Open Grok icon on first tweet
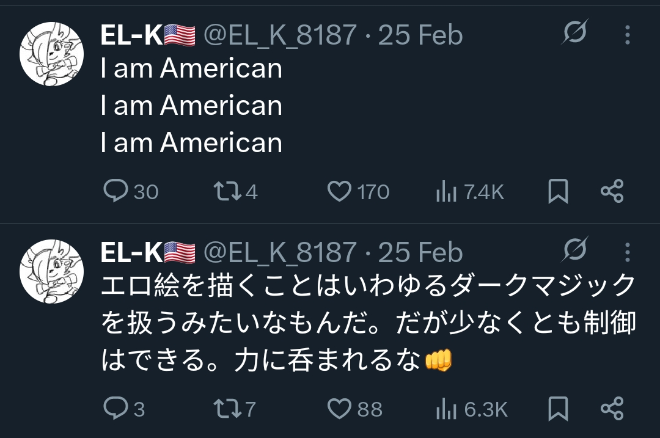The width and height of the screenshot is (660, 438). coord(575,33)
